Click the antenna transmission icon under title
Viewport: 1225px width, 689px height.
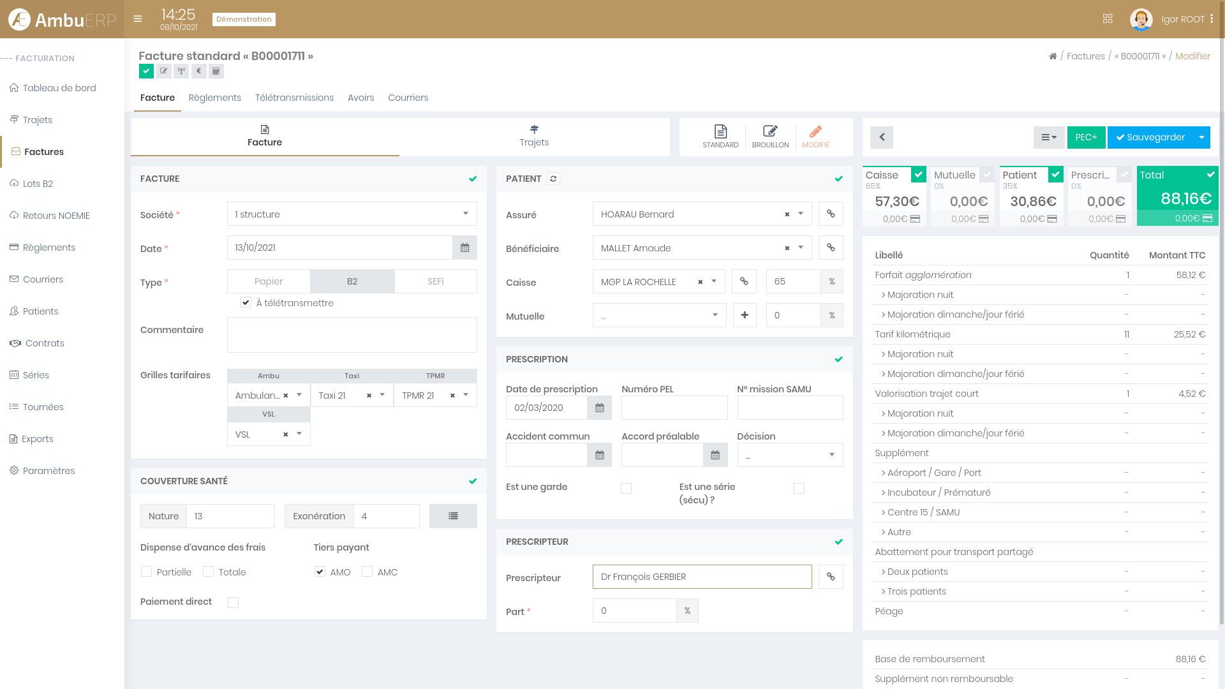[x=181, y=71]
